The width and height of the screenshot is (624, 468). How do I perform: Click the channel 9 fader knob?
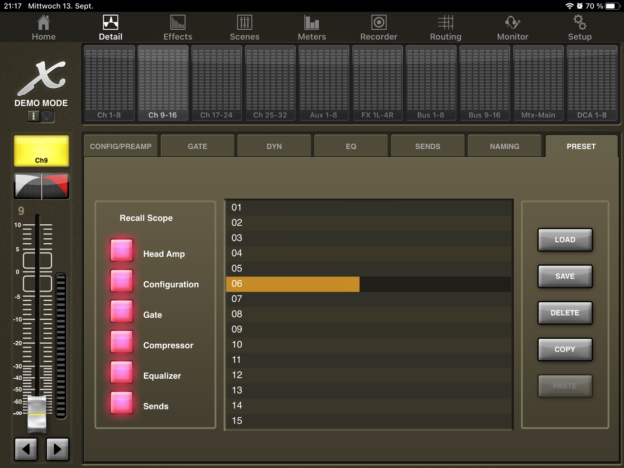(37, 413)
